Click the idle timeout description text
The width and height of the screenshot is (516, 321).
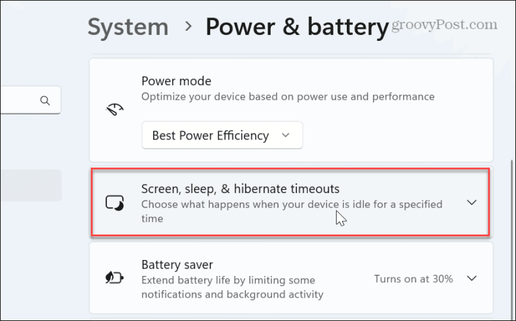[x=292, y=211]
